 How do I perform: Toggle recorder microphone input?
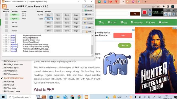pyautogui.click(x=170, y=14)
